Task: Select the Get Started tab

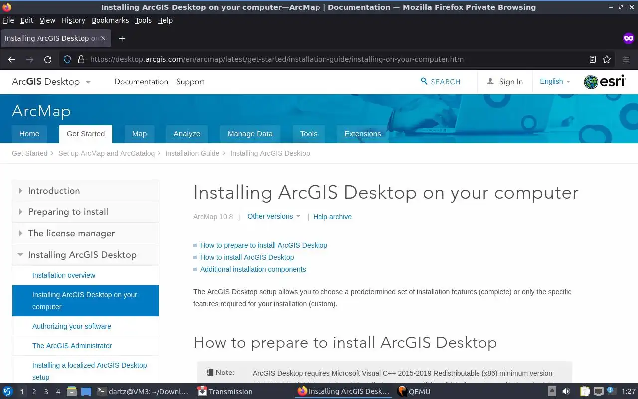Action: (x=86, y=134)
